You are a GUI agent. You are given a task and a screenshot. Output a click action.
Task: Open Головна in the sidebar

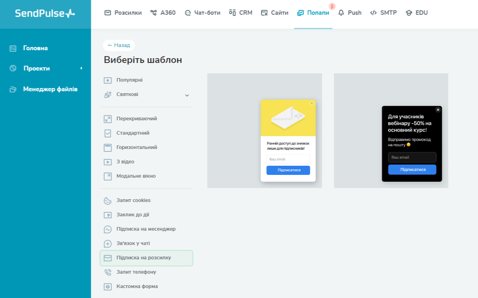pos(35,48)
